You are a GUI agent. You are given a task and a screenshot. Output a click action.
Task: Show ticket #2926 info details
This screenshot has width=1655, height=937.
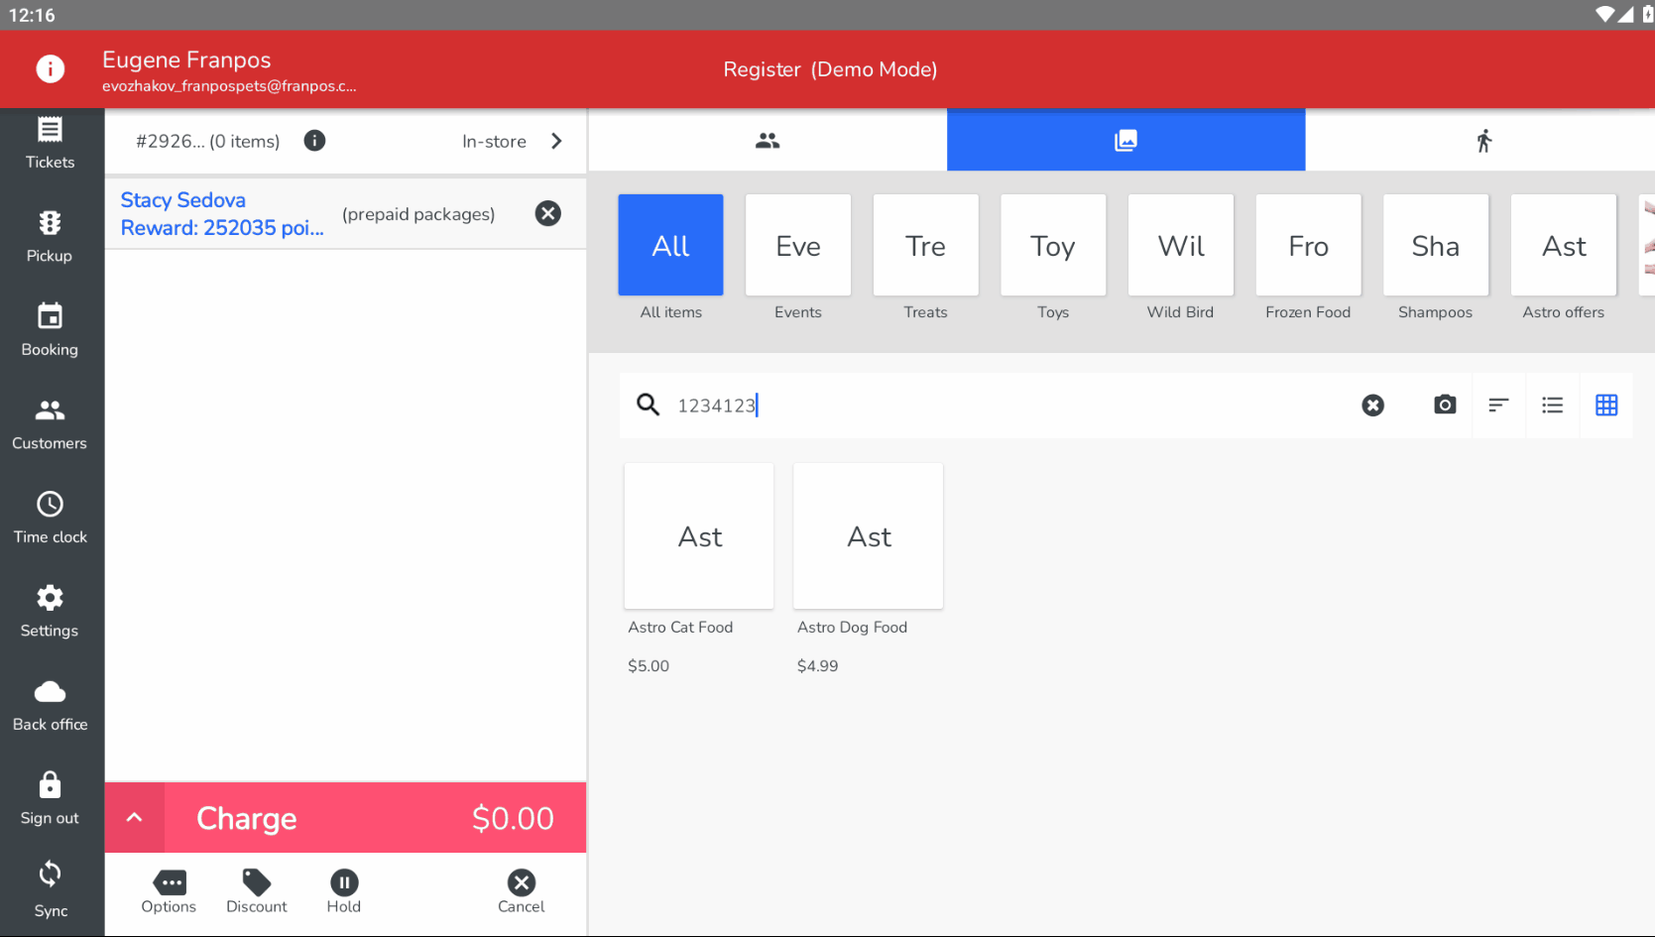point(314,141)
